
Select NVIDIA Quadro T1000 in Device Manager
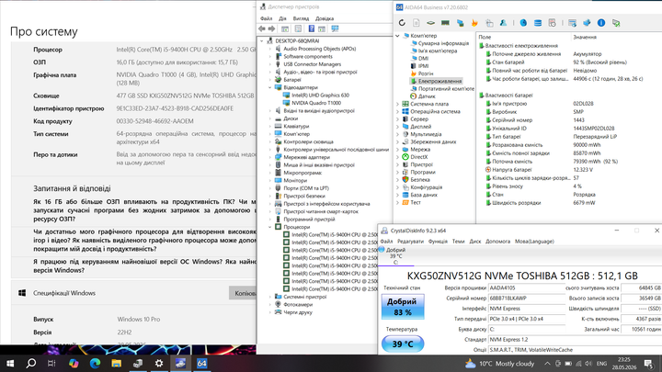pos(316,103)
